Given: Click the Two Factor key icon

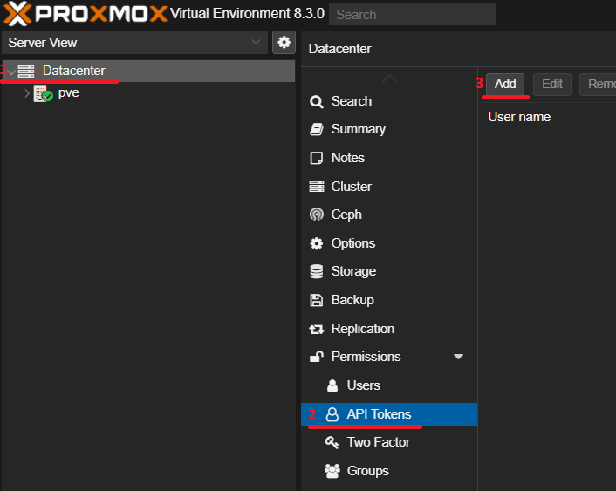Looking at the screenshot, I should pos(332,443).
